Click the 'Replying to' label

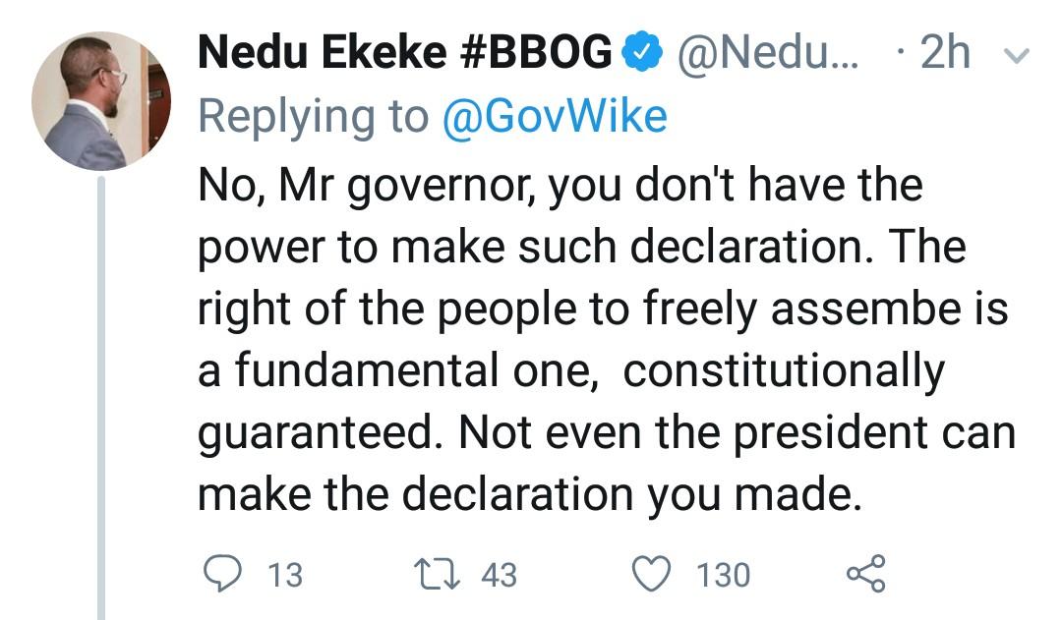point(313,117)
